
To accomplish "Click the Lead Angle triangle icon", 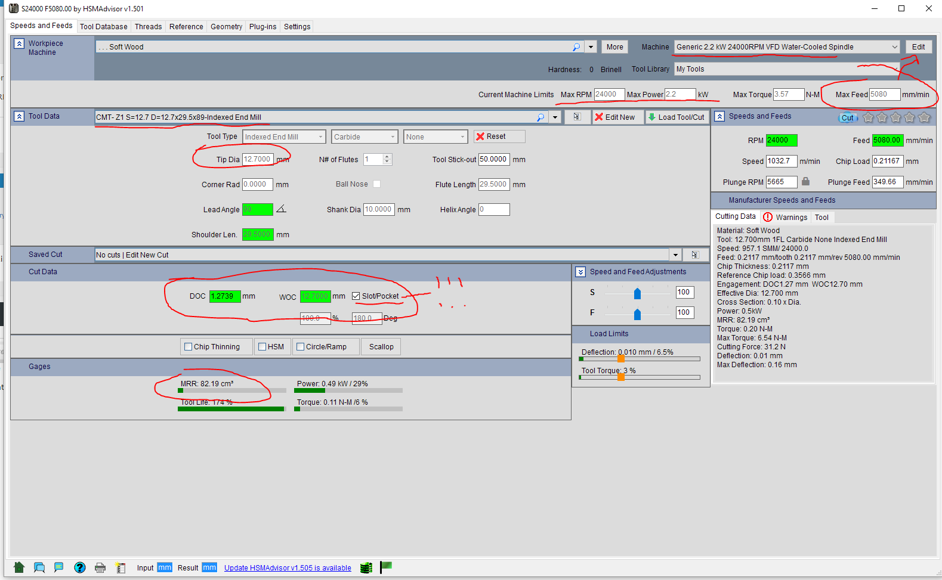I will click(x=281, y=209).
